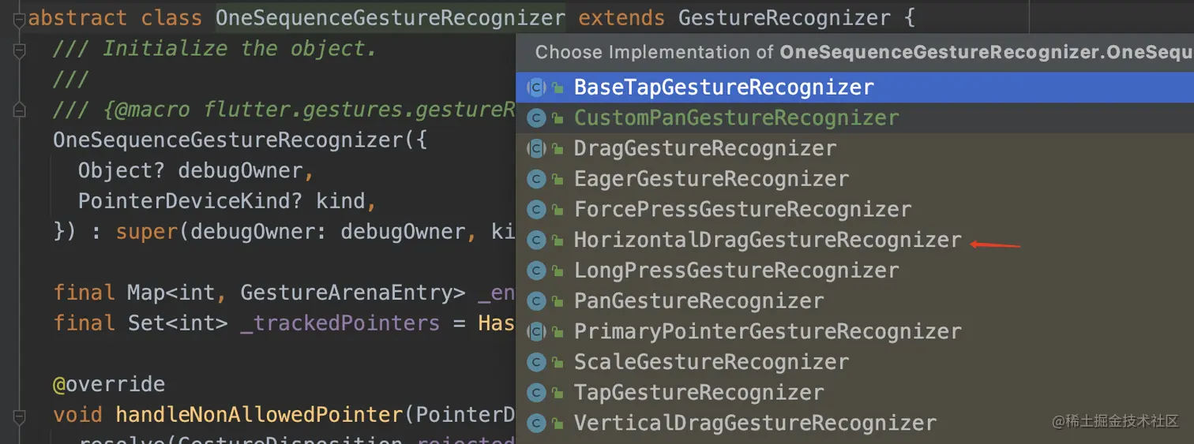The image size is (1194, 444).
Task: Collapse the handleNonAllowedPointer method fold marker
Action: [x=19, y=415]
